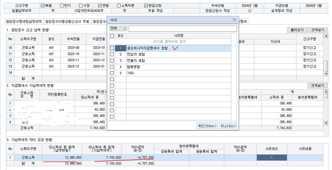The image size is (332, 170).
Task: Click the 불러오기 button
Action: click(297, 30)
